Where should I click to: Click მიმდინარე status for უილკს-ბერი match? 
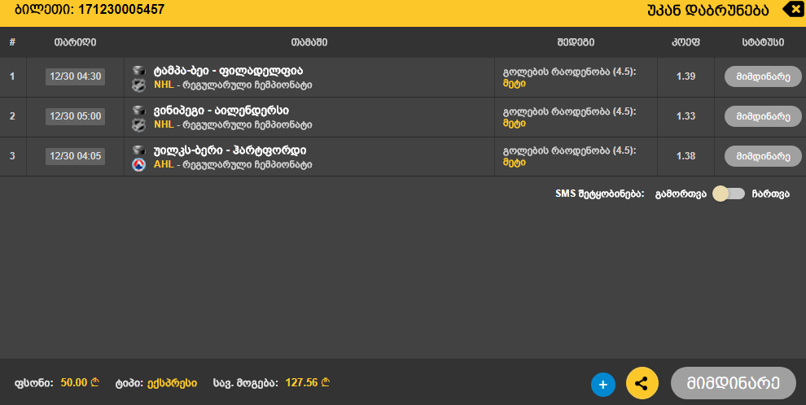[763, 156]
